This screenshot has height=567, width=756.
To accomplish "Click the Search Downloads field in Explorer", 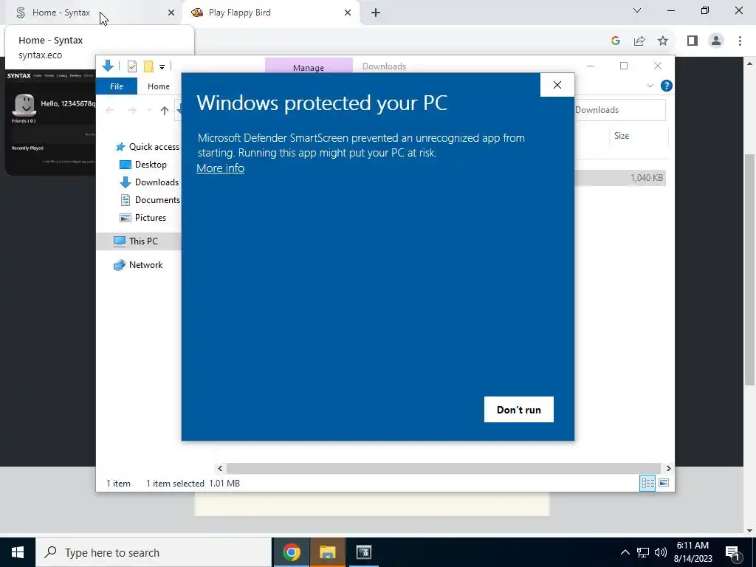I will [620, 110].
